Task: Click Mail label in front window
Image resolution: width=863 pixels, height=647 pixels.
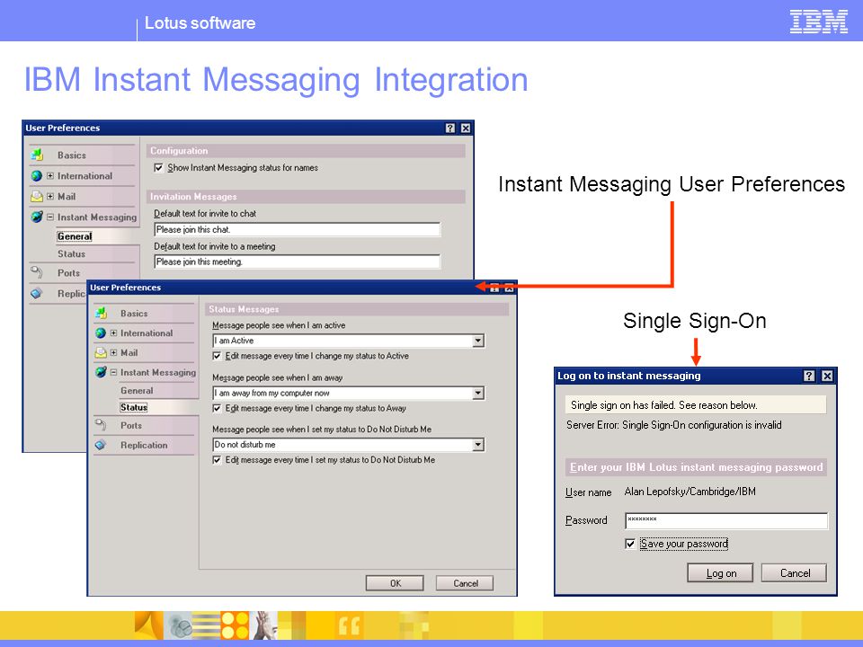Action: (x=129, y=352)
